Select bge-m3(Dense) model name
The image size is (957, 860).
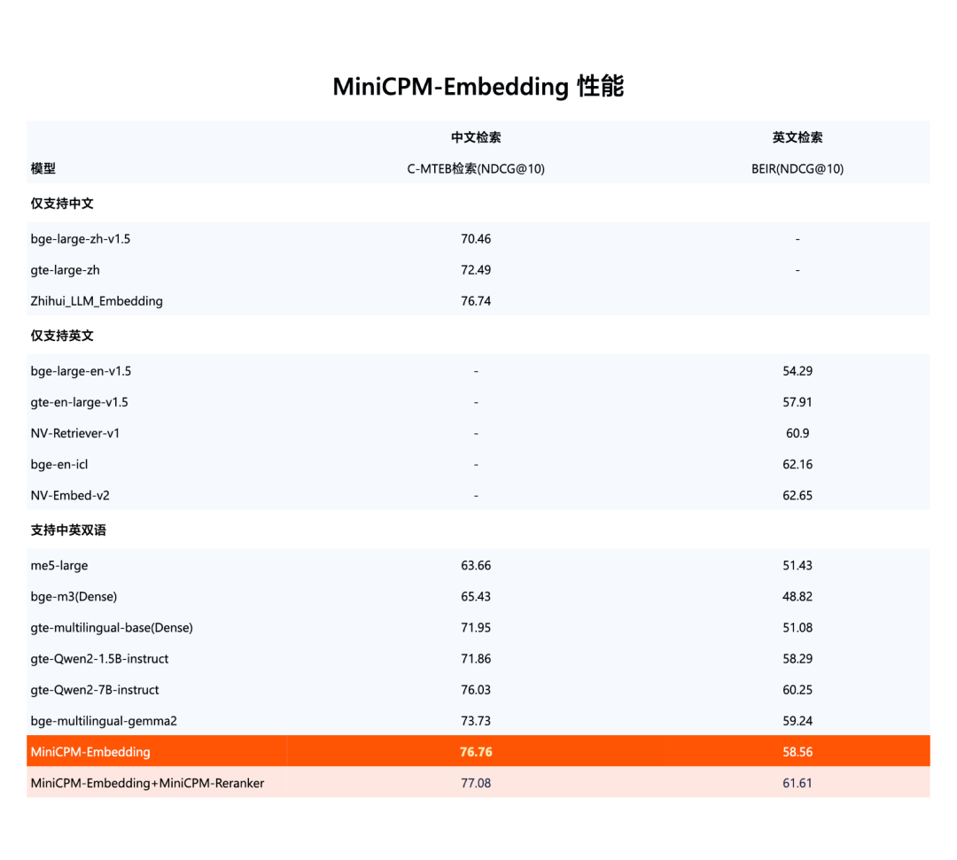[x=74, y=597]
